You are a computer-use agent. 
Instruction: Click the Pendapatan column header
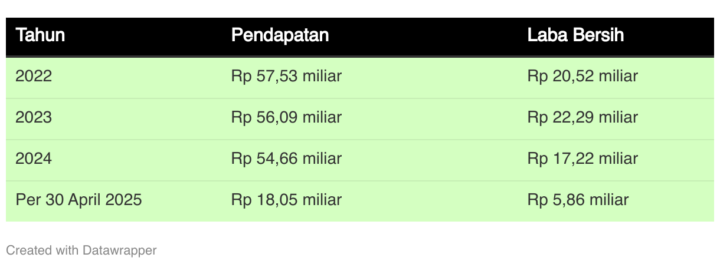280,35
